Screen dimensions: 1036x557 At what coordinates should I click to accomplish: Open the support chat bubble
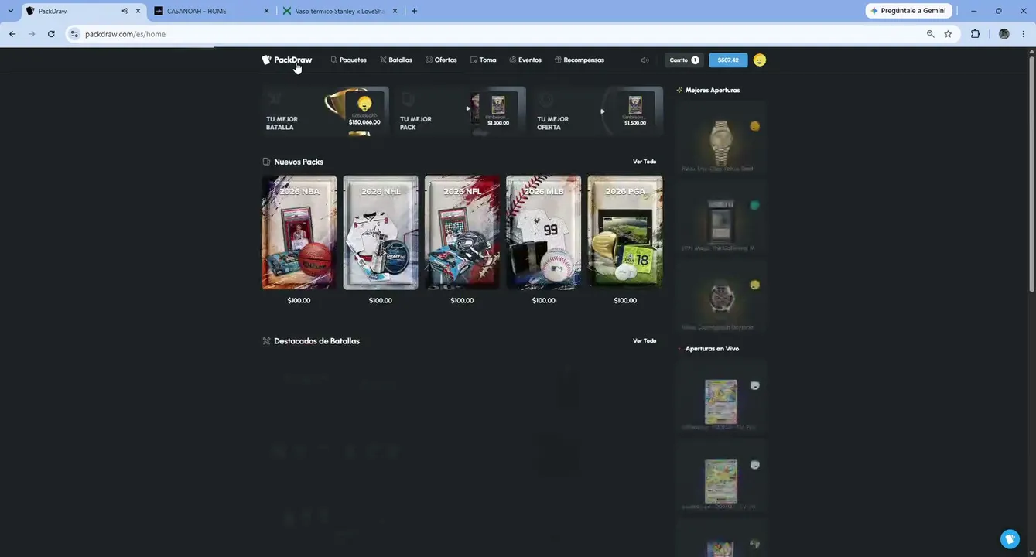coord(1010,538)
